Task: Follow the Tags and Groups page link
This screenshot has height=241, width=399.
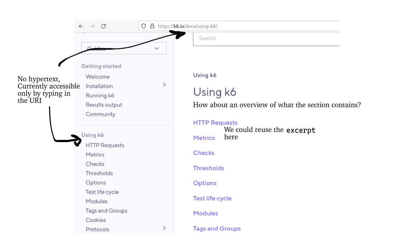Action: (217, 228)
